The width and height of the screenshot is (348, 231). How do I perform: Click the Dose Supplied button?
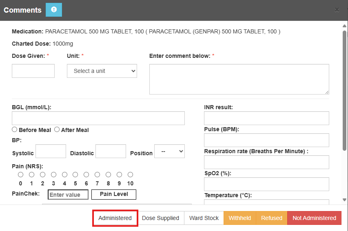pyautogui.click(x=160, y=218)
